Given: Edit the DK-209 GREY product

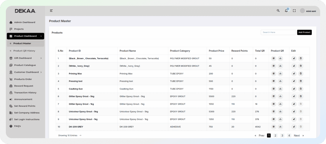Looking at the screenshot, I should [x=294, y=126].
